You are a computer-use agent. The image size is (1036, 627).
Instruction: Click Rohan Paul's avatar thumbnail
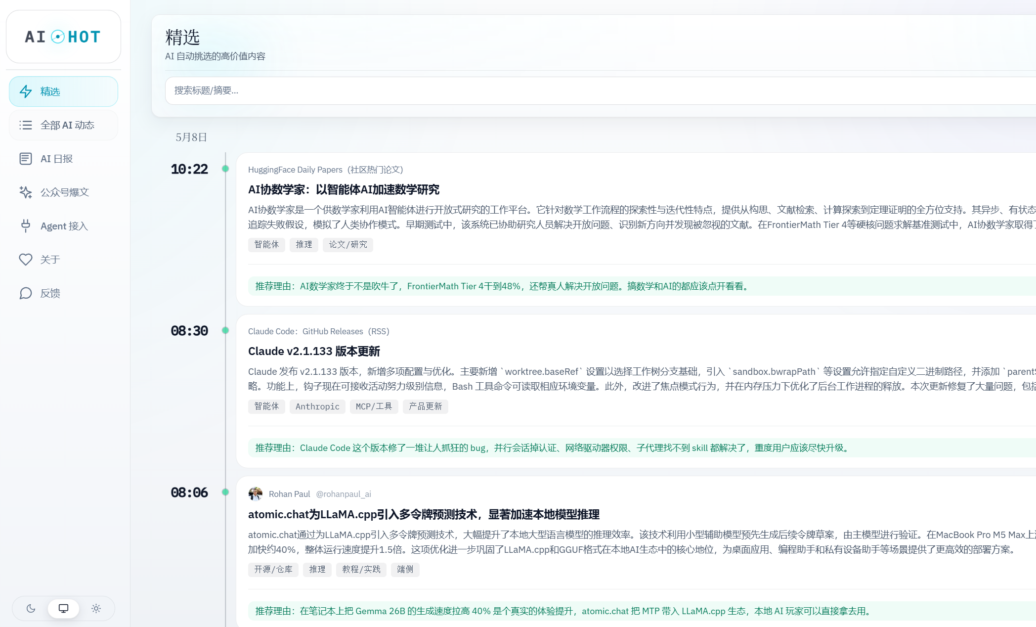coord(256,494)
